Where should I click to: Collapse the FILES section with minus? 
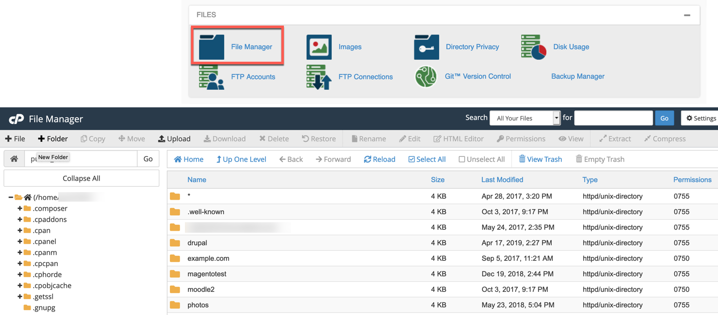(x=687, y=15)
